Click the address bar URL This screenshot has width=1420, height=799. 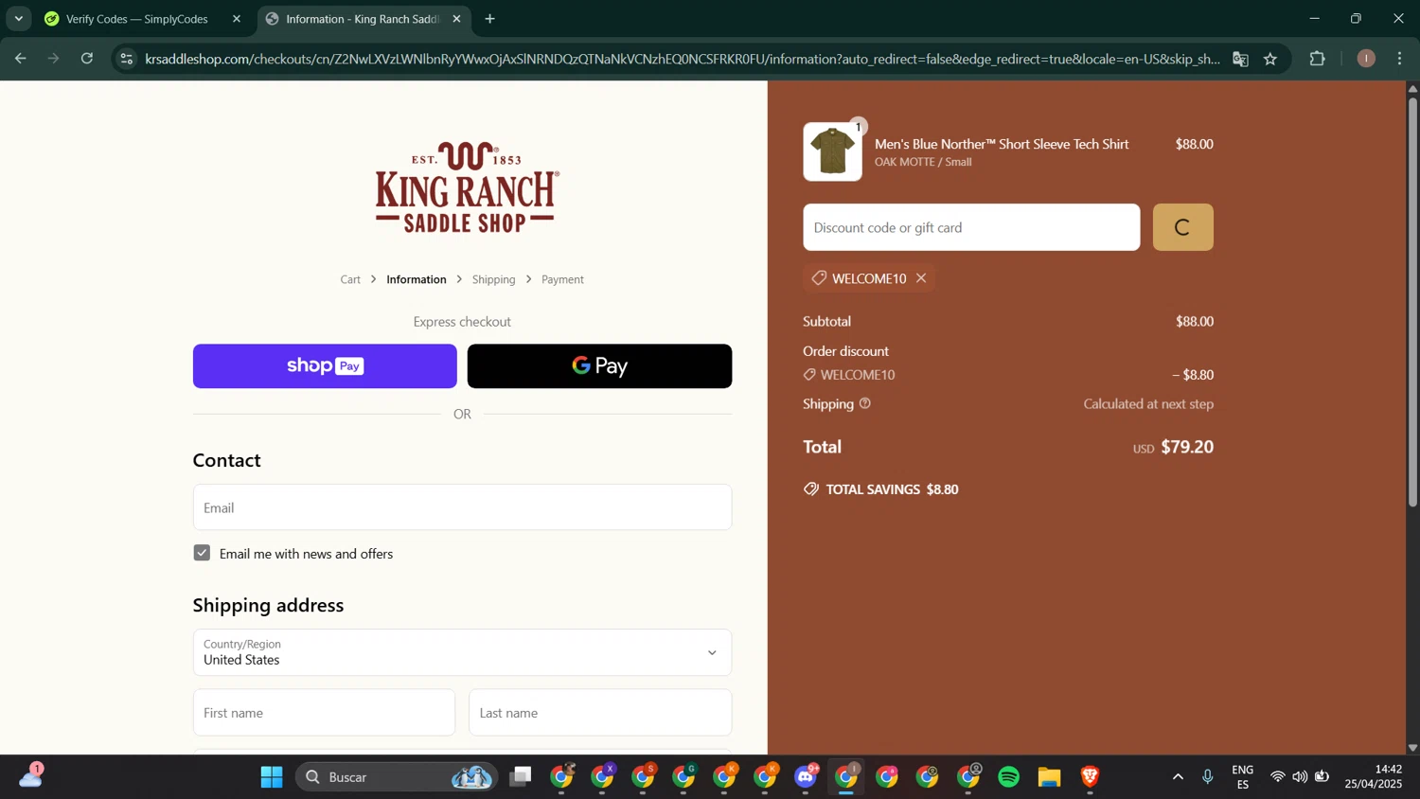click(x=682, y=59)
